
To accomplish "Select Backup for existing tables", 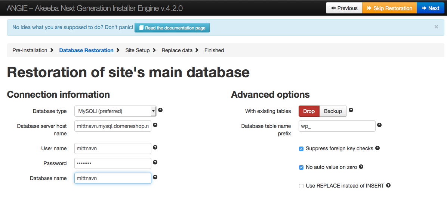I will click(x=333, y=111).
